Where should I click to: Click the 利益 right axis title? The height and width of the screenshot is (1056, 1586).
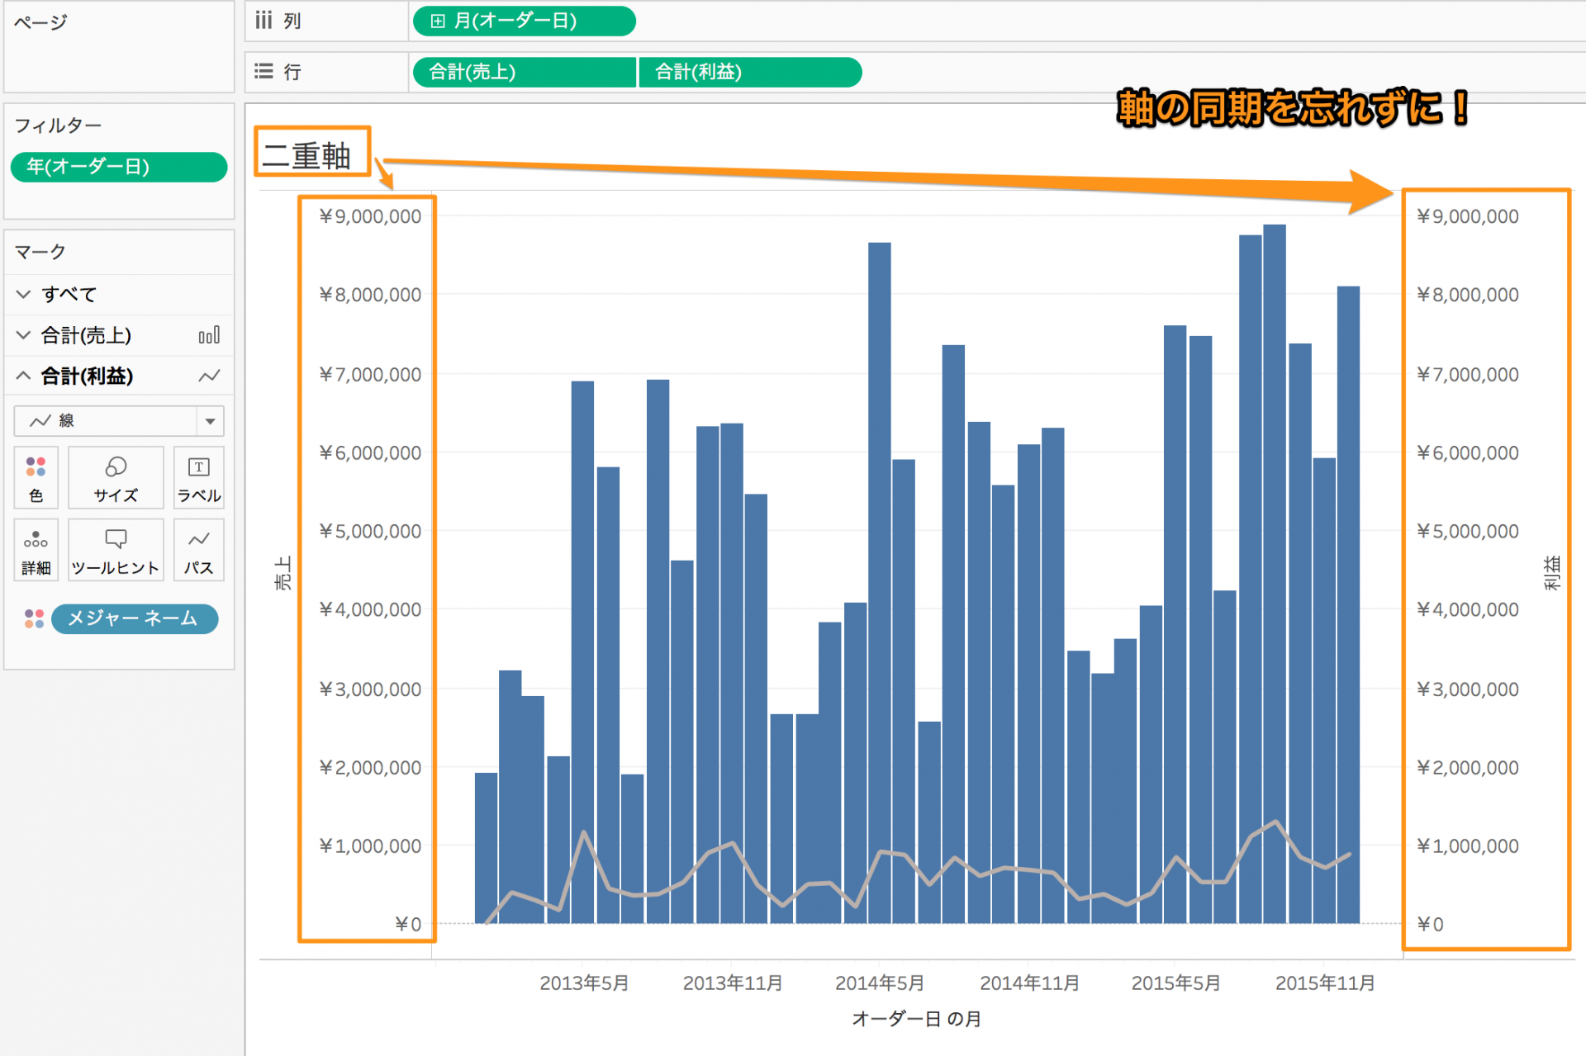(x=1552, y=571)
